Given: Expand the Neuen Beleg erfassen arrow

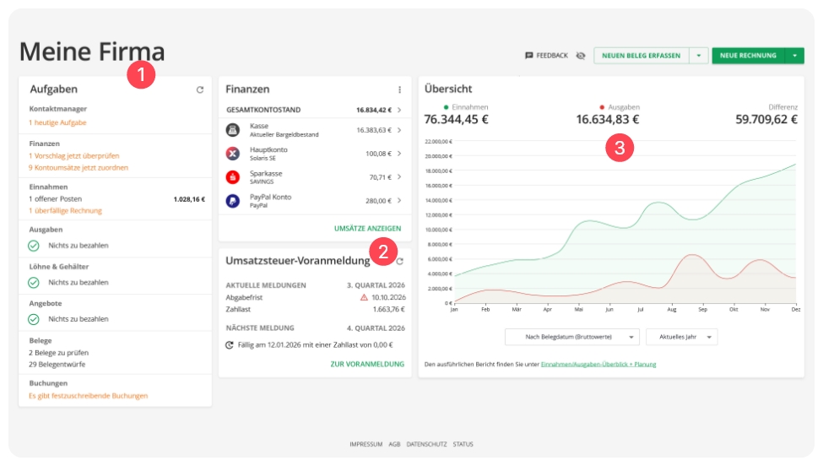Looking at the screenshot, I should coord(698,56).
